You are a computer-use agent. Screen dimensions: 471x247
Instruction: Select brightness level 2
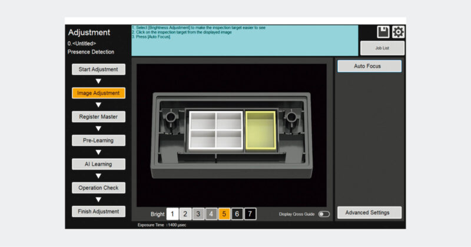tap(185, 214)
